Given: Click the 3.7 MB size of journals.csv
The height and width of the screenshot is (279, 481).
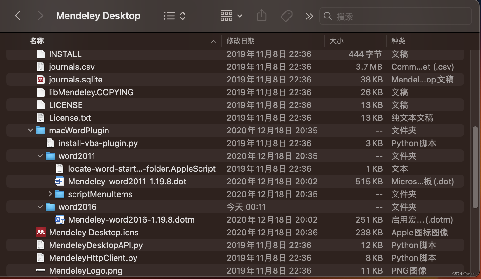Looking at the screenshot, I should [x=369, y=67].
